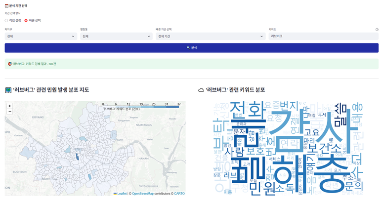Click the cloud icon beside 키워드 분포 heading

click(x=201, y=90)
